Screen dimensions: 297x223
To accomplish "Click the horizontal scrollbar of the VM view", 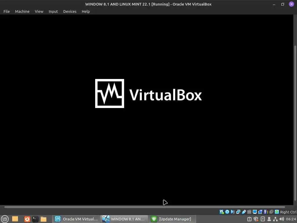I will 144,207.
